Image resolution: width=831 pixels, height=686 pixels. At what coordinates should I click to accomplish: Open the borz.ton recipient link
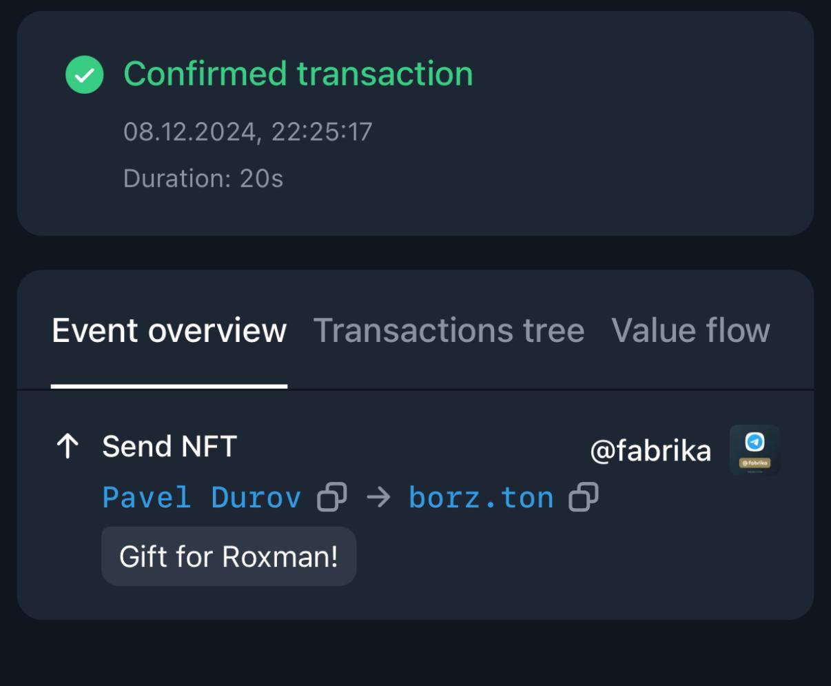(x=481, y=497)
